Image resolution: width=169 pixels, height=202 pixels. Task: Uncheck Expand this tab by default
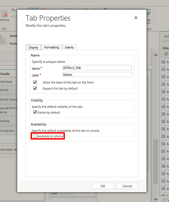(35, 88)
